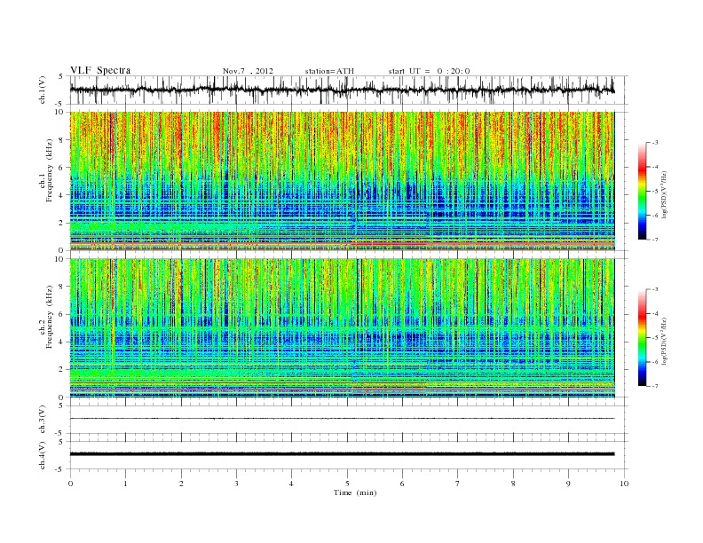Image resolution: width=703 pixels, height=543 pixels.
Task: Click the ch.2 spectrogram color scale bar
Action: (x=643, y=338)
